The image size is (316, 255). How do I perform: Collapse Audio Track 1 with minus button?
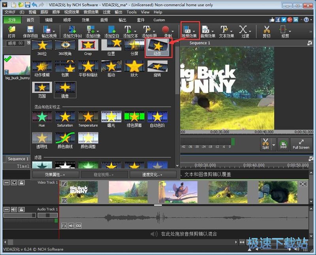pos(7,210)
